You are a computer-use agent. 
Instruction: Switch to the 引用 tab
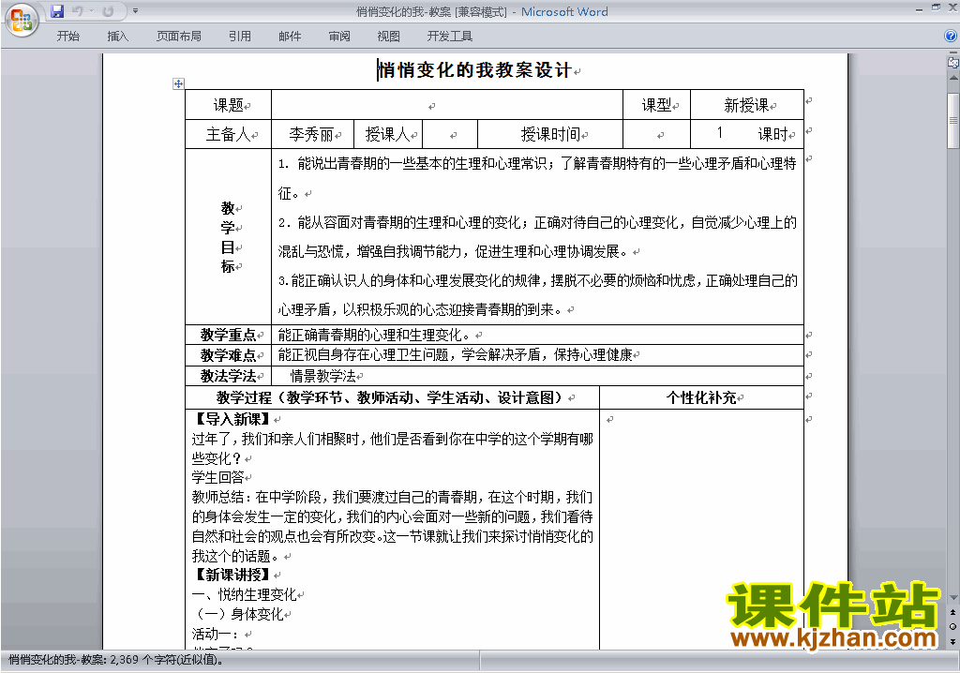click(x=240, y=37)
